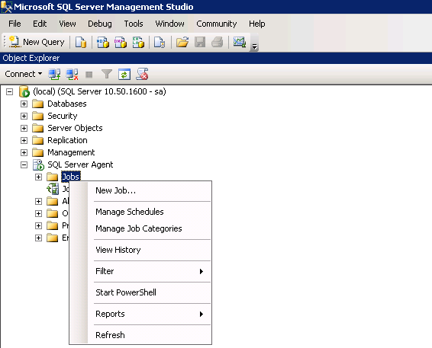Image resolution: width=432 pixels, height=348 pixels.
Task: Click the Disconnect server icon
Action: [x=73, y=74]
